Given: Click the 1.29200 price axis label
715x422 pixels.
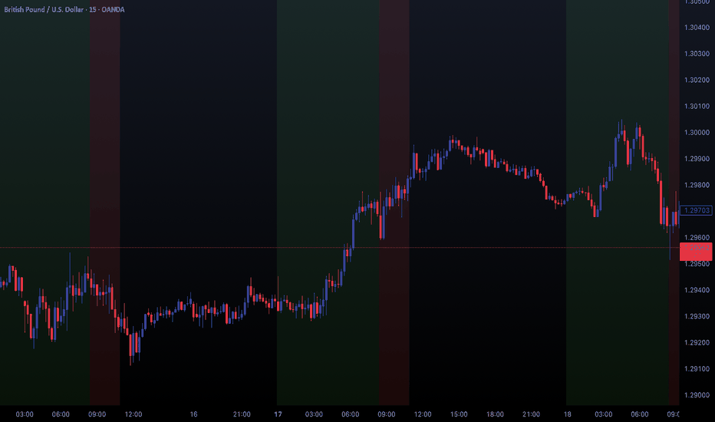Looking at the screenshot, I should (x=697, y=343).
